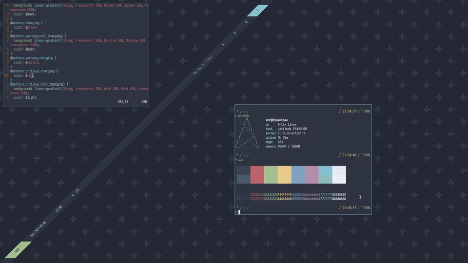This screenshot has height=263, width=468.
Task: Switch to workspace 3 on the diagonal bar
Action: [234, 33]
